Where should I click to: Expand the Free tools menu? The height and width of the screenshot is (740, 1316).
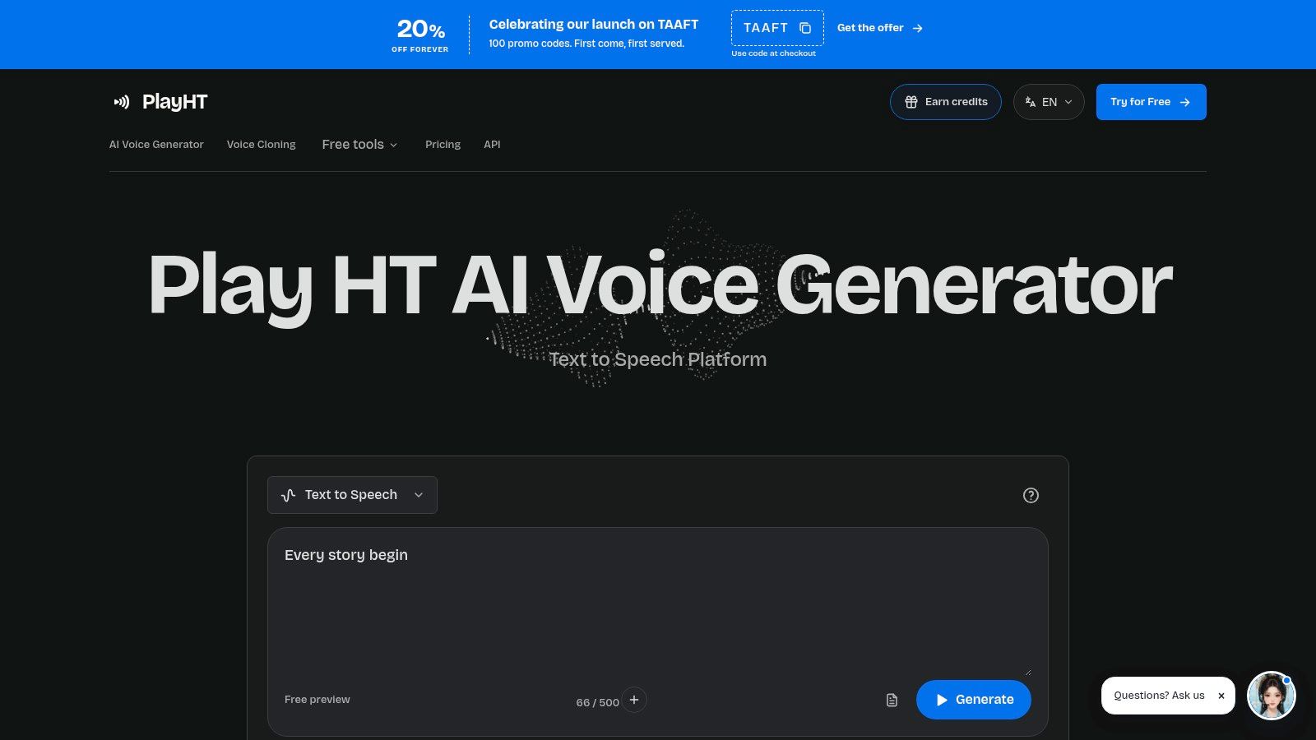[x=359, y=145]
